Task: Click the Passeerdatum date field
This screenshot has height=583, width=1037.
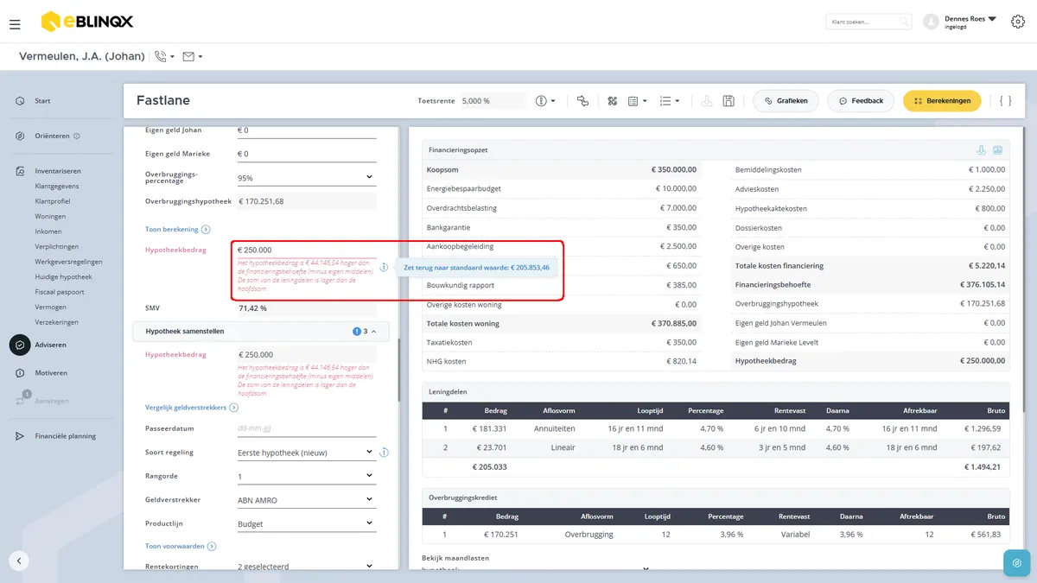Action: pos(306,428)
